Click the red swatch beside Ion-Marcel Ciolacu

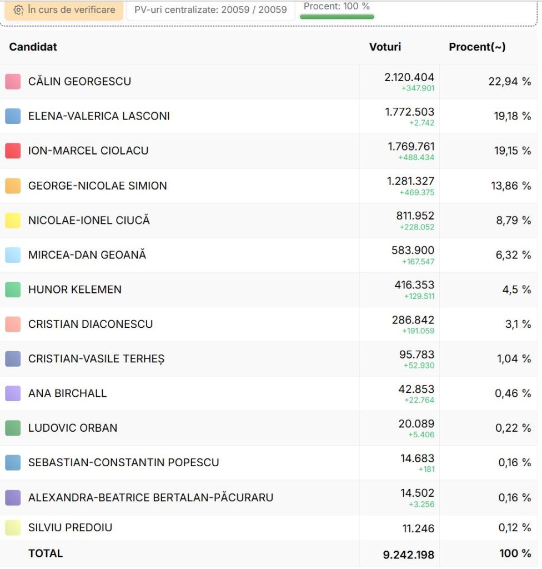(13, 151)
